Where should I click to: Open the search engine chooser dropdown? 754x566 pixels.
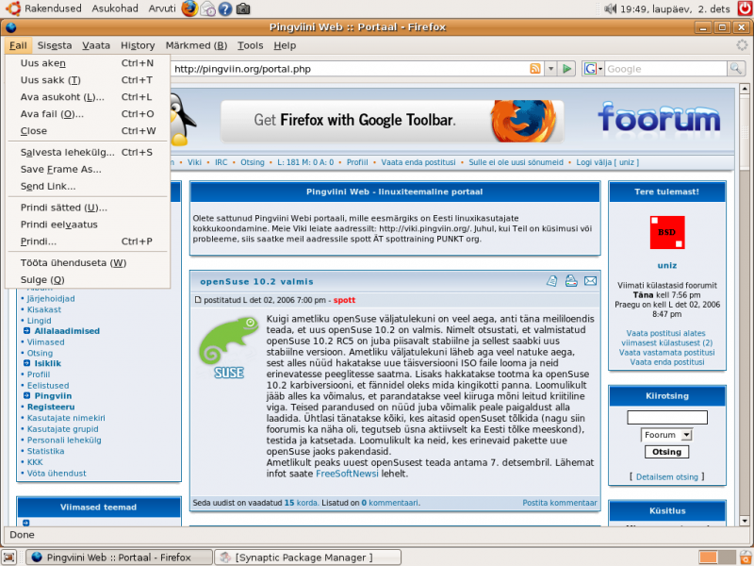pos(594,69)
